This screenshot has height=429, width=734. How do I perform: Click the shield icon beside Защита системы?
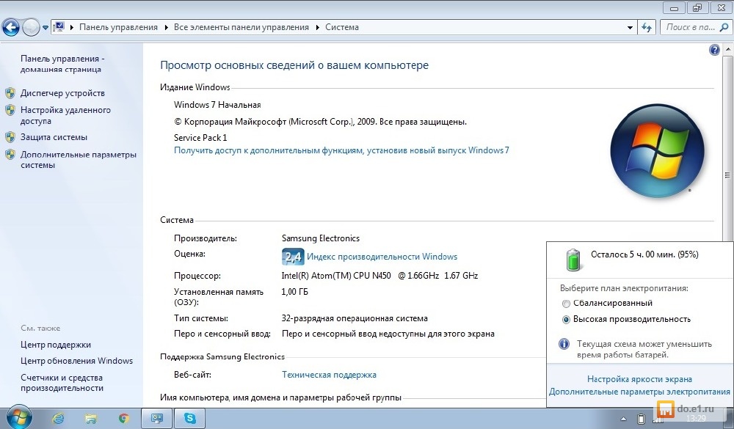(x=10, y=137)
